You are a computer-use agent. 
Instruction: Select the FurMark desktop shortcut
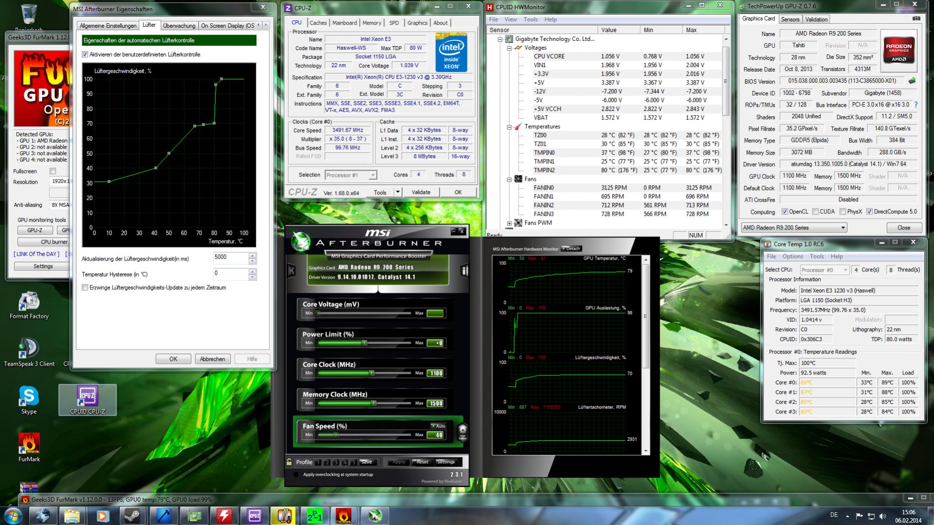click(29, 447)
